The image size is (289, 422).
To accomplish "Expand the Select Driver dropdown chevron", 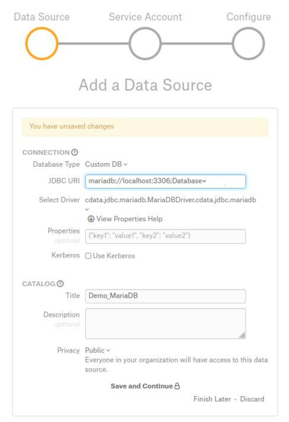I will pyautogui.click(x=87, y=209).
